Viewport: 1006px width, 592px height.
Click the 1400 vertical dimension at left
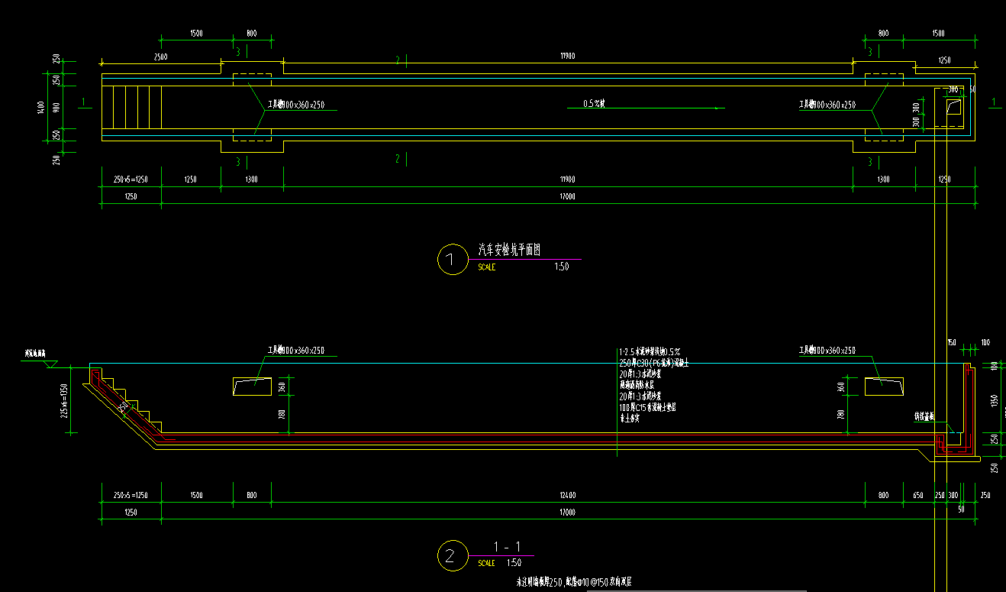(x=41, y=108)
